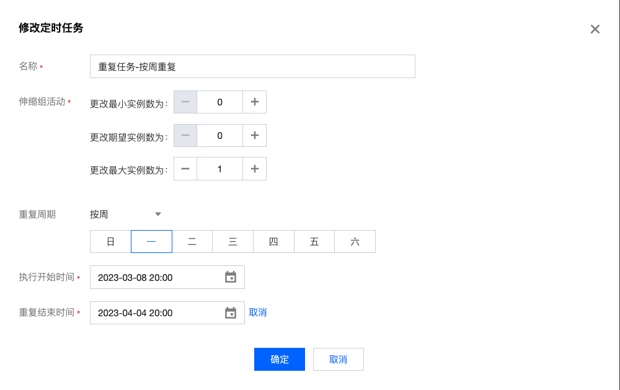
Task: Click the 确定 confirm button
Action: (280, 359)
